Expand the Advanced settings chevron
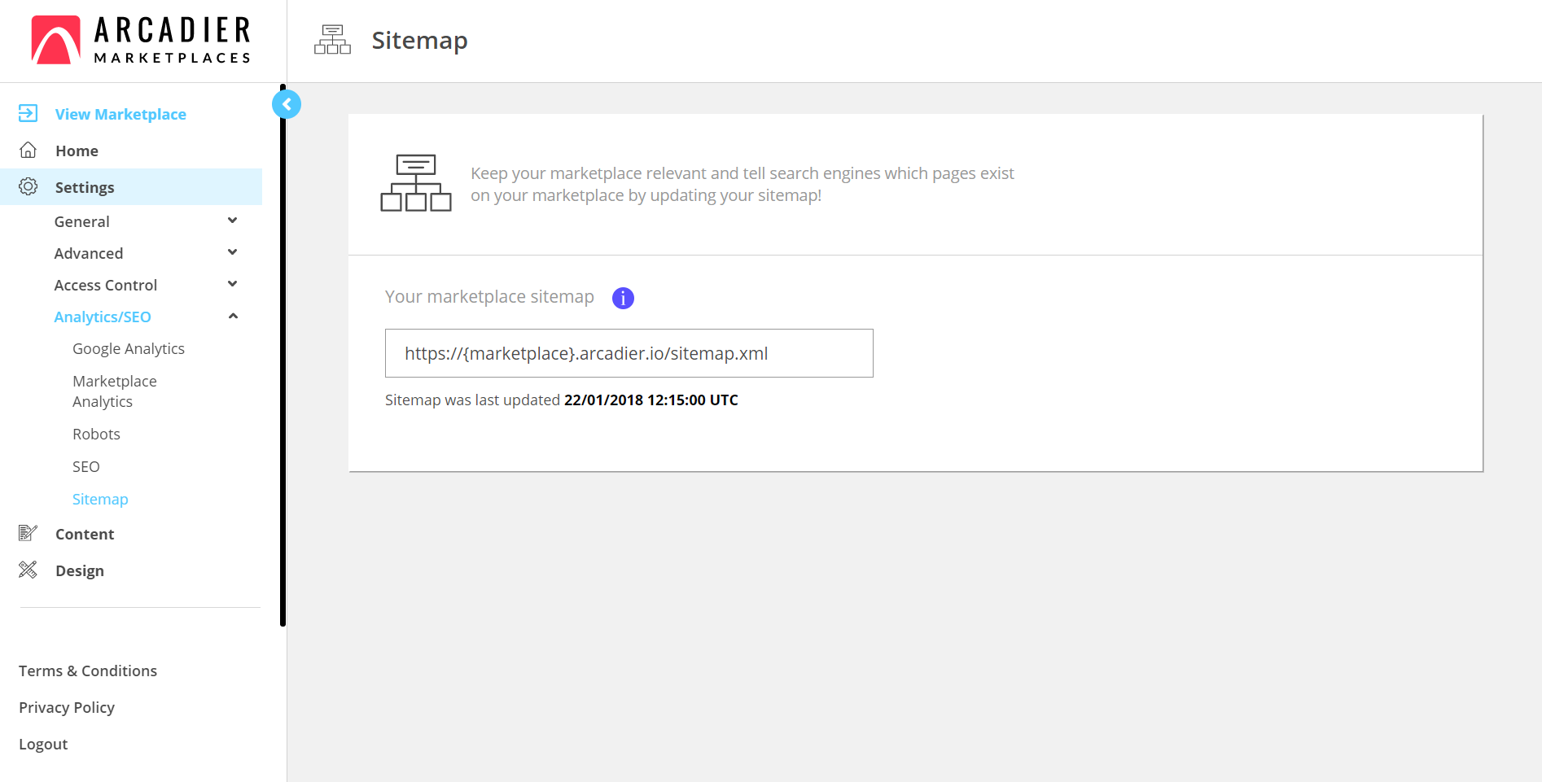 coord(233,252)
